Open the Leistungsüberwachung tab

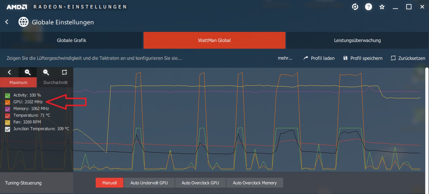(357, 40)
